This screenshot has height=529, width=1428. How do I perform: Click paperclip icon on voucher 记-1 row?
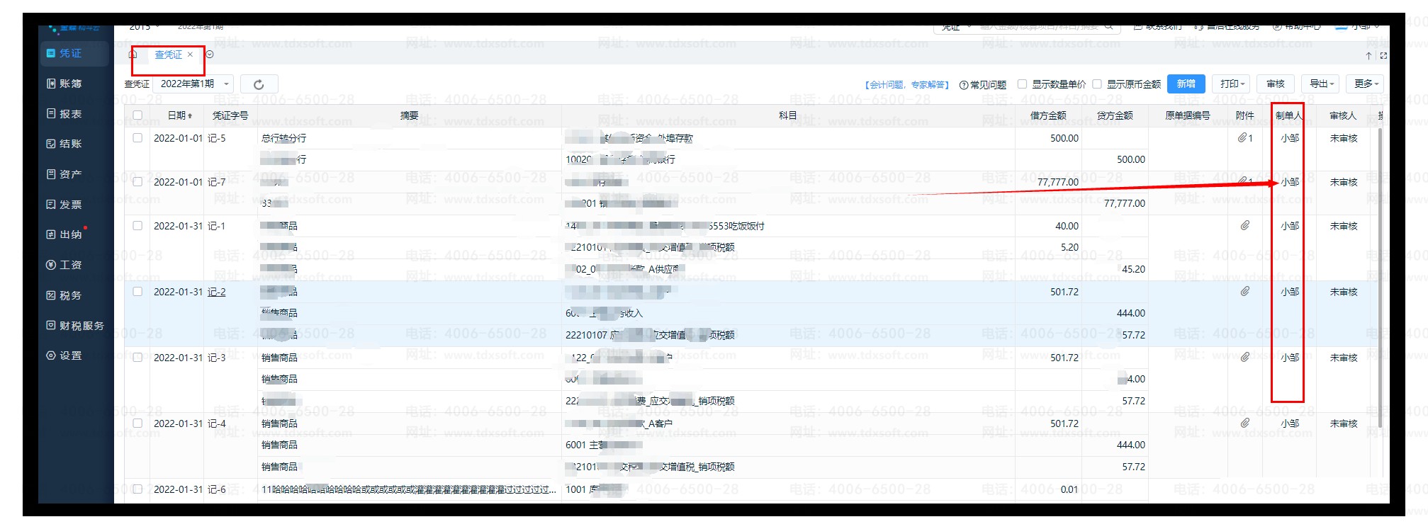(1244, 226)
